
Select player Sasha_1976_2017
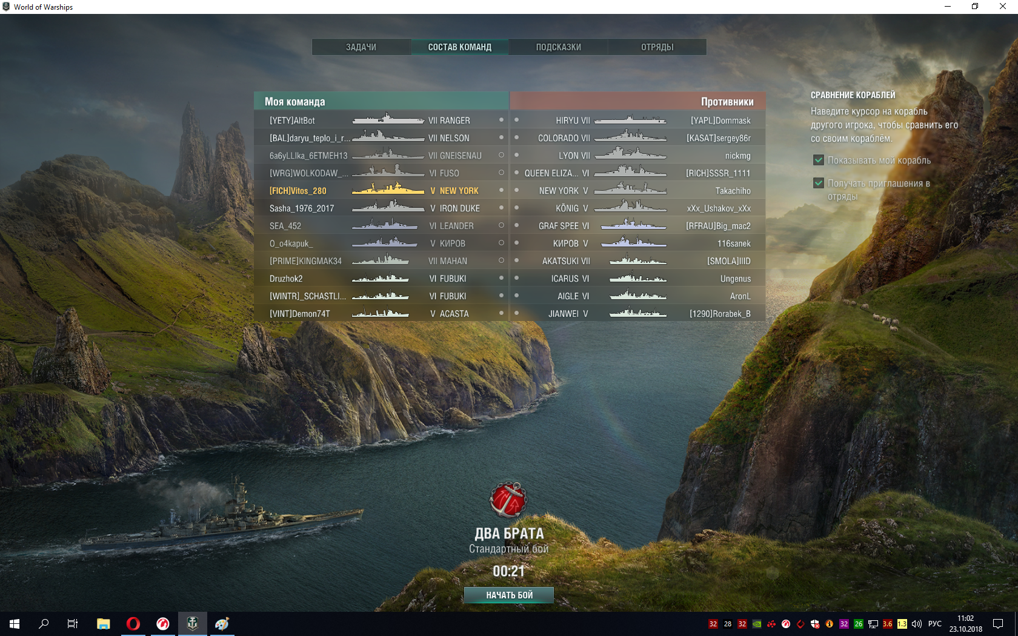pos(302,208)
